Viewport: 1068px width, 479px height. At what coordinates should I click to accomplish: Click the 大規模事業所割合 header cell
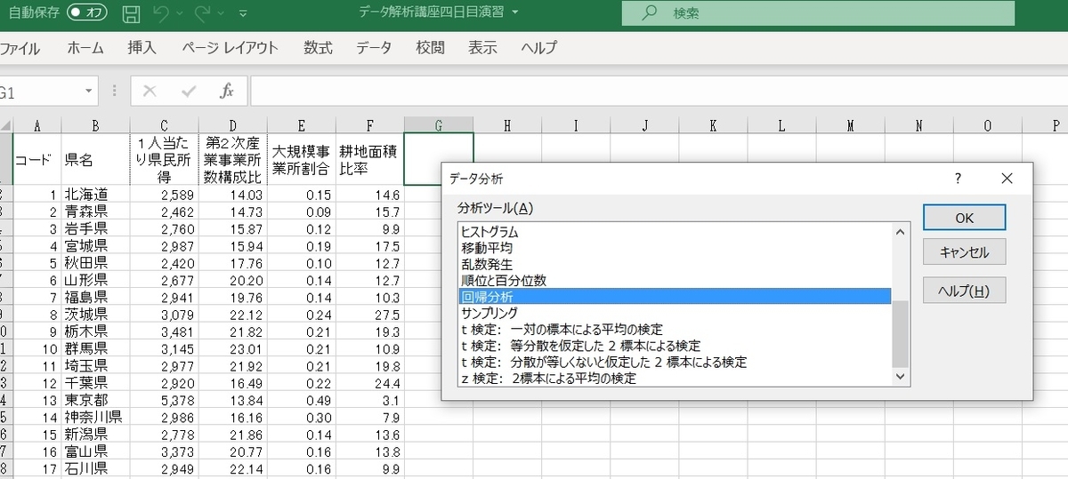pyautogui.click(x=301, y=159)
